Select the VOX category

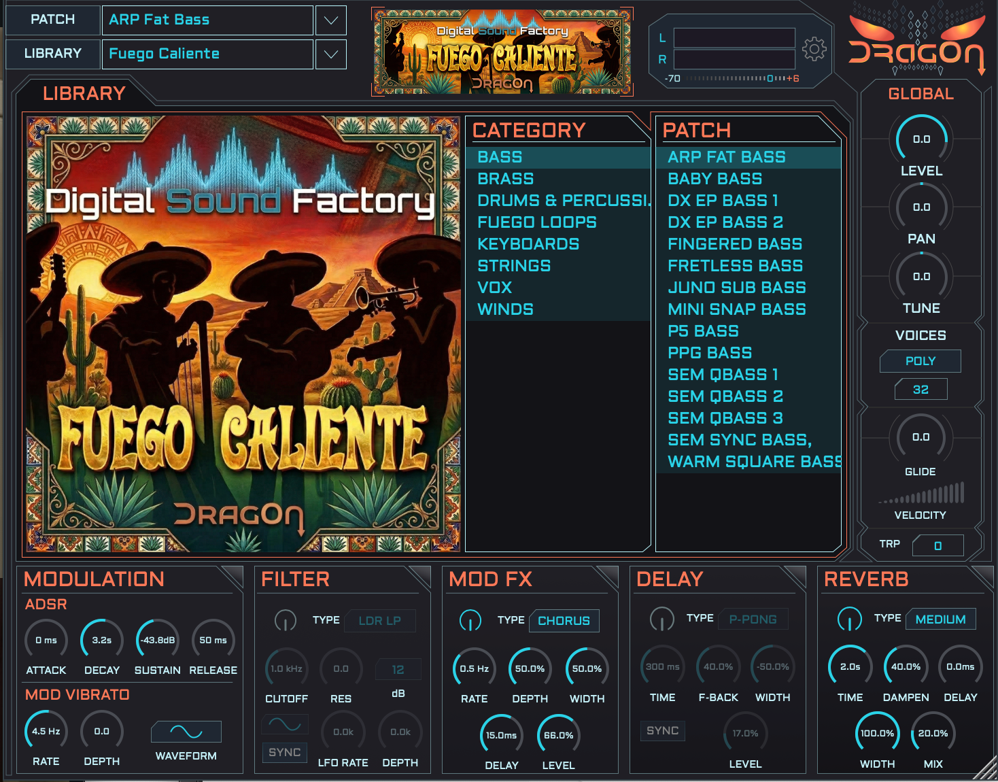[558, 288]
